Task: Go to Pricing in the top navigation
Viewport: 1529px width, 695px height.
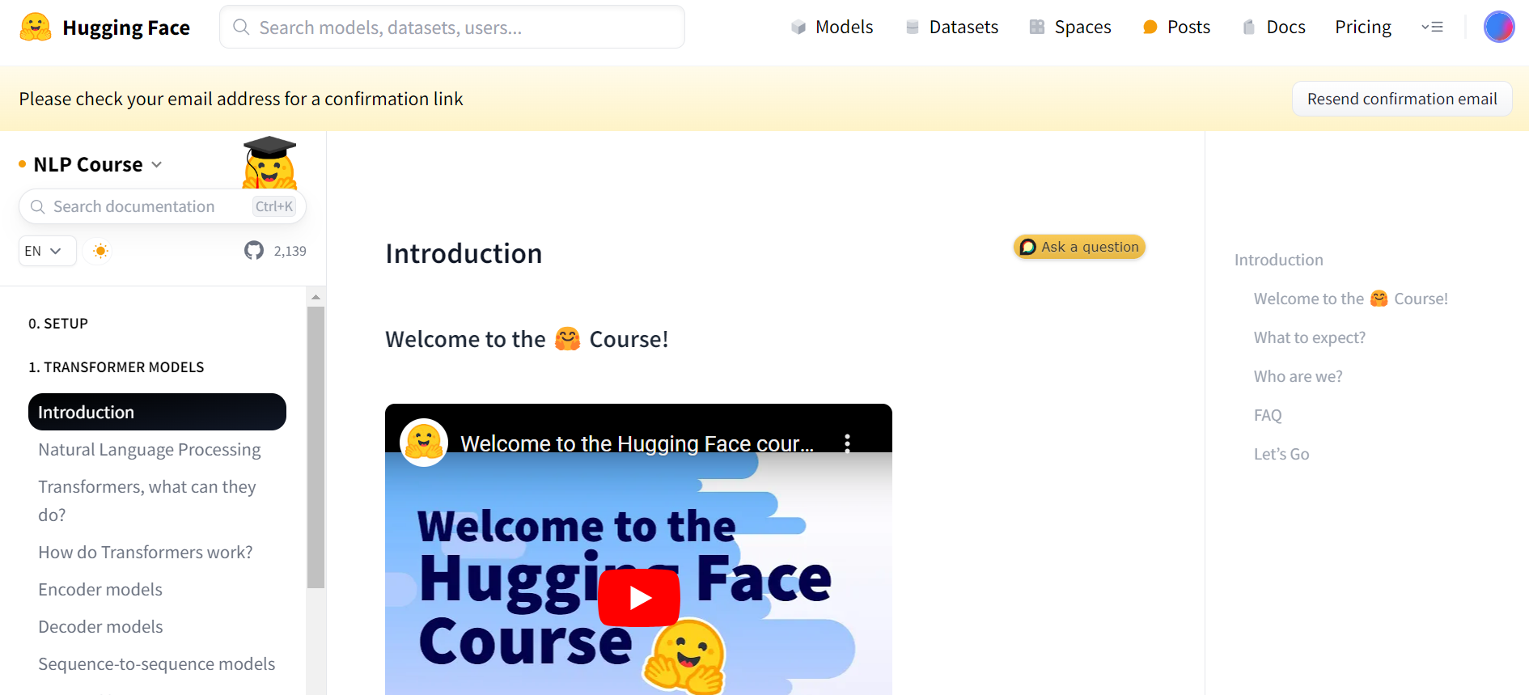Action: coord(1362,28)
